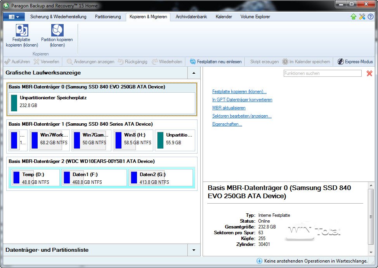This screenshot has height=268, width=378.
Task: Open the blue application menu button
Action: (x=14, y=17)
